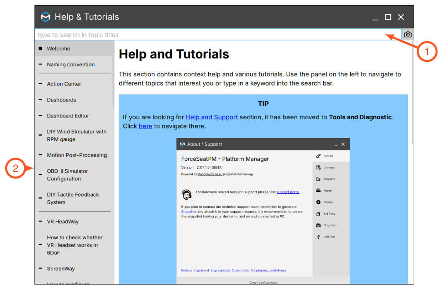Focus the topic titles search field
The width and height of the screenshot is (443, 290).
tap(218, 34)
